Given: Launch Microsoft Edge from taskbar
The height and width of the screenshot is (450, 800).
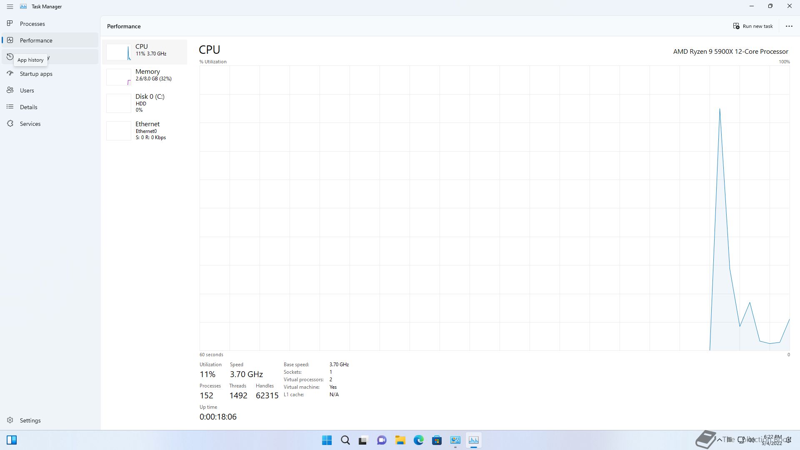Looking at the screenshot, I should [x=418, y=440].
